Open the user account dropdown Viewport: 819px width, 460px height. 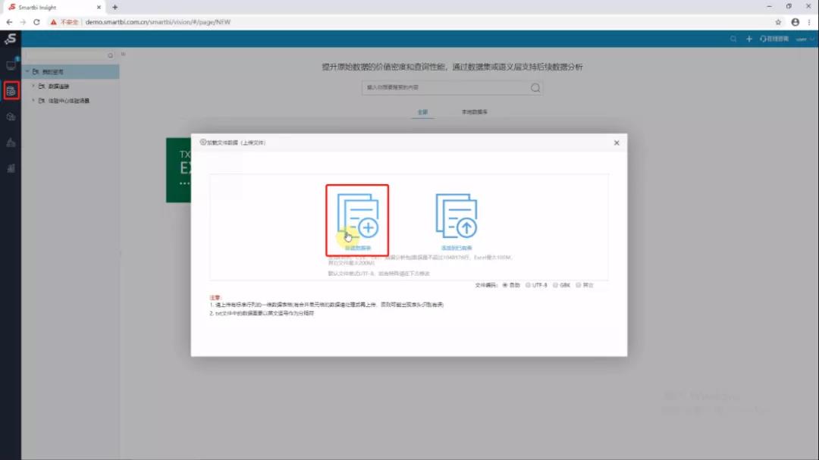point(804,39)
